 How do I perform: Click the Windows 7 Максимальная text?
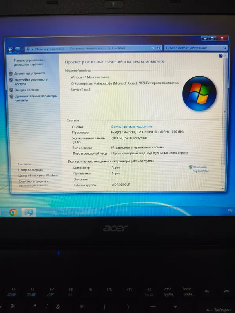[x=90, y=77]
